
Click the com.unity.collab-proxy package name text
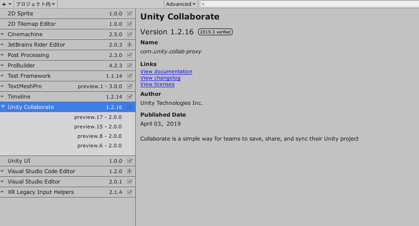tap(171, 52)
